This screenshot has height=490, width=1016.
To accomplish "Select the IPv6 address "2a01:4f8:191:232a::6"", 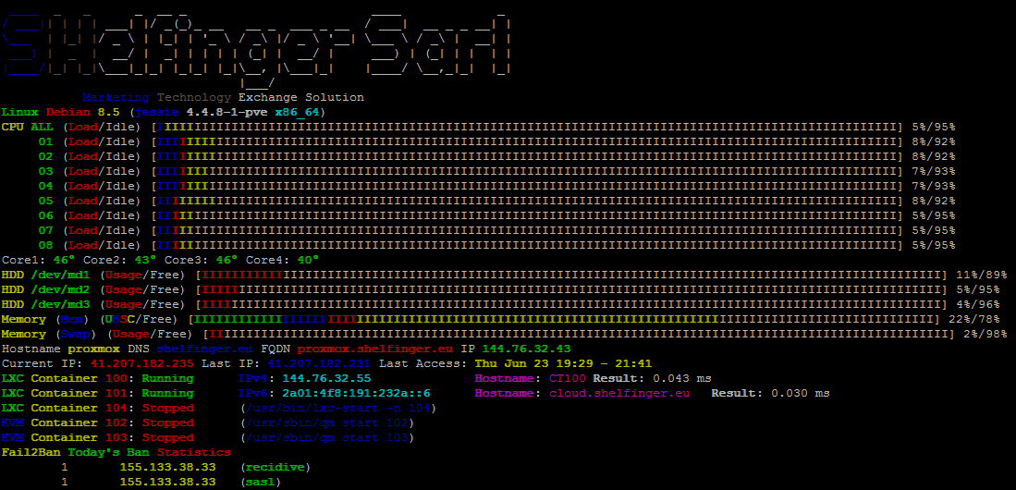I will 356,394.
